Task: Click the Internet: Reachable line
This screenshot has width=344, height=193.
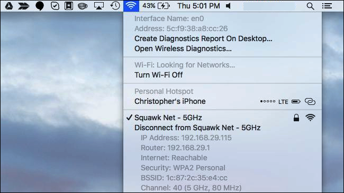Action: (x=174, y=158)
